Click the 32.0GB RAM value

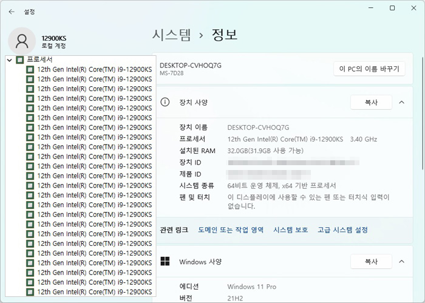[x=265, y=151]
